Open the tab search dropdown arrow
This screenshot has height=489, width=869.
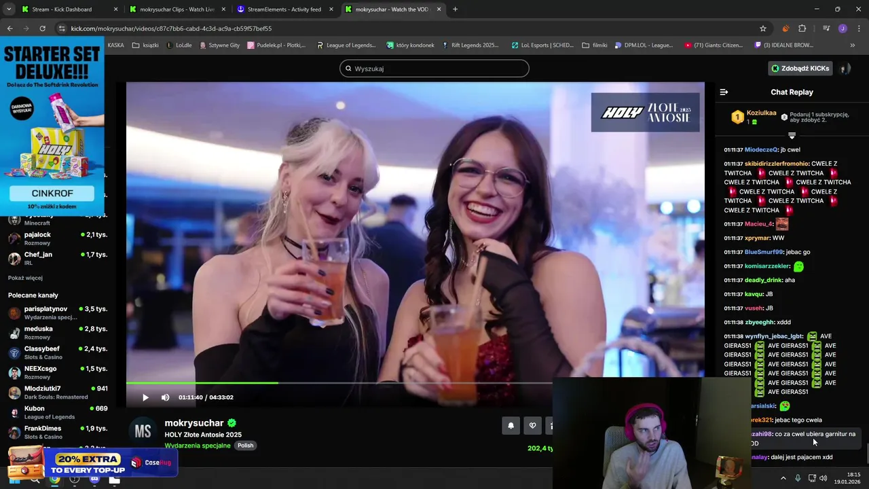pos(8,10)
